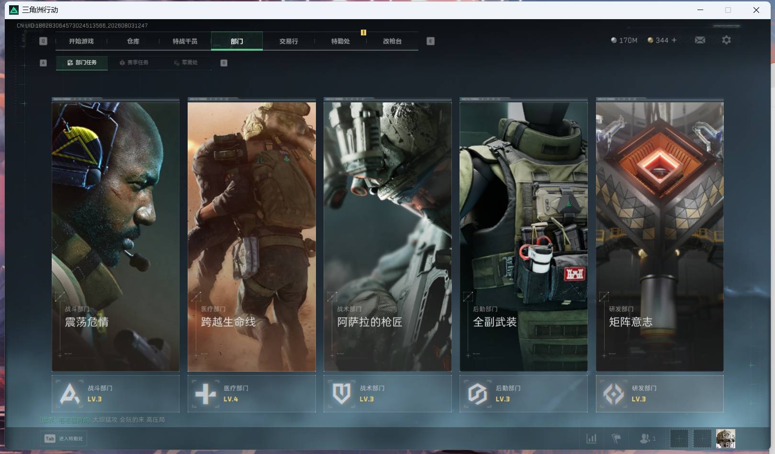The height and width of the screenshot is (454, 775).
Task: Open the settings gear icon
Action: tap(726, 40)
